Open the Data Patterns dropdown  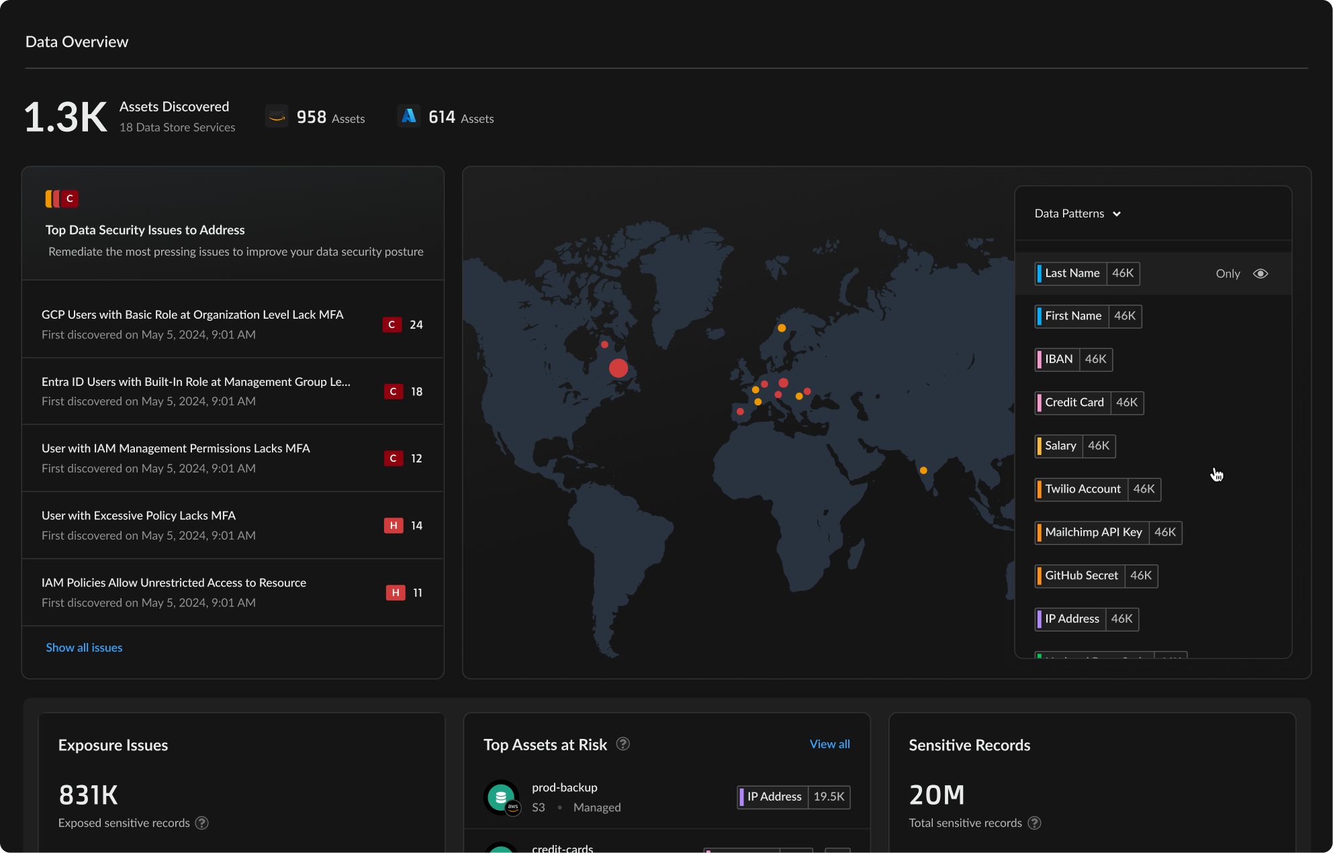pos(1077,213)
